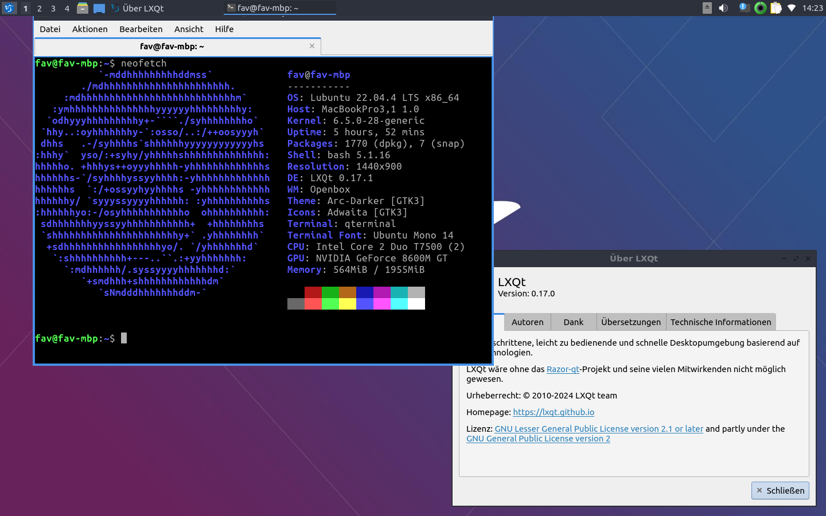Open the Razor-qt project link
Viewport: 826px width, 516px height.
tap(563, 369)
